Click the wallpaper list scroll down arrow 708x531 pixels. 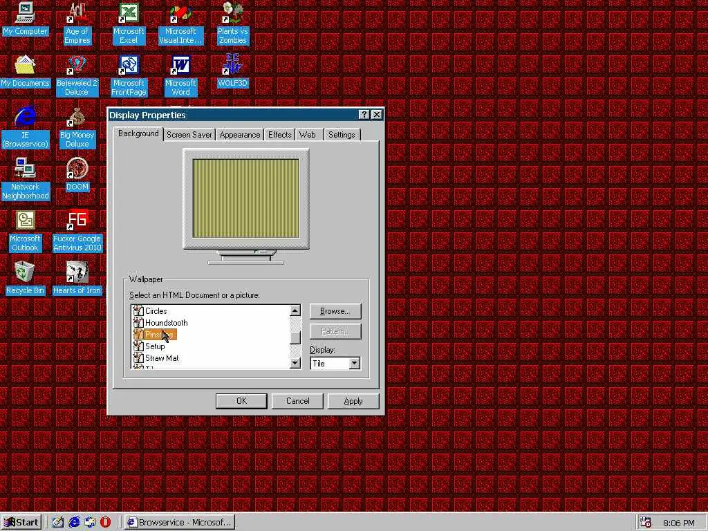tap(295, 362)
